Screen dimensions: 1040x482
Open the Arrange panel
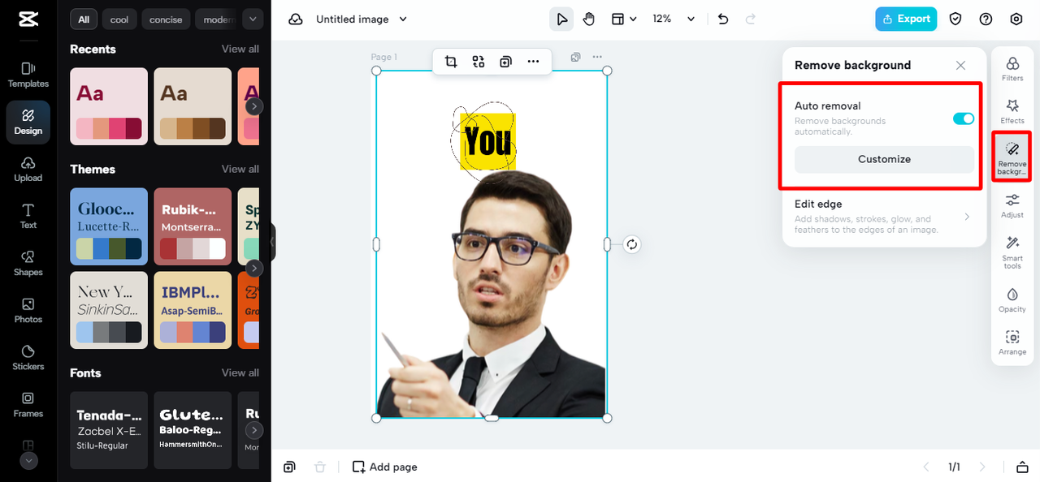click(x=1012, y=342)
